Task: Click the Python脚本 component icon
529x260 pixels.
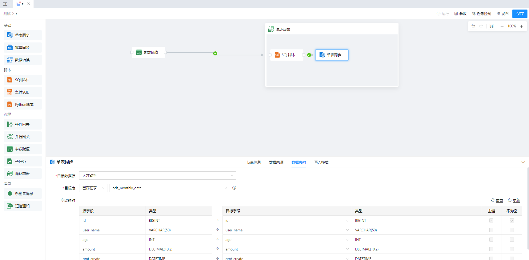Action: (x=10, y=104)
